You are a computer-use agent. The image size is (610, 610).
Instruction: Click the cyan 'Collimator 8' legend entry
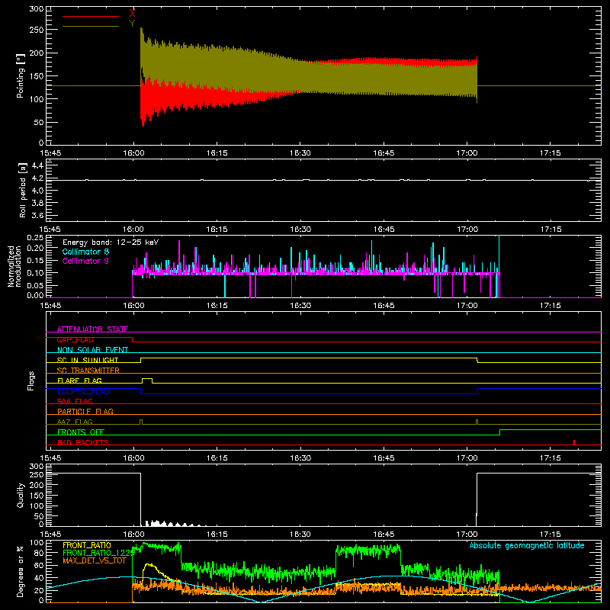(x=85, y=252)
